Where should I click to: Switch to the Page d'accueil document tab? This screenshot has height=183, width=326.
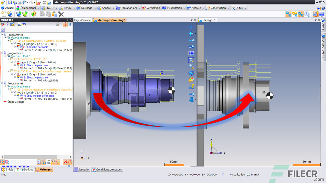pos(82,20)
